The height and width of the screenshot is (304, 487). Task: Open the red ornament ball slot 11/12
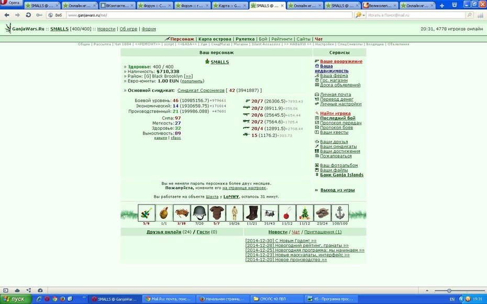pyautogui.click(x=287, y=213)
